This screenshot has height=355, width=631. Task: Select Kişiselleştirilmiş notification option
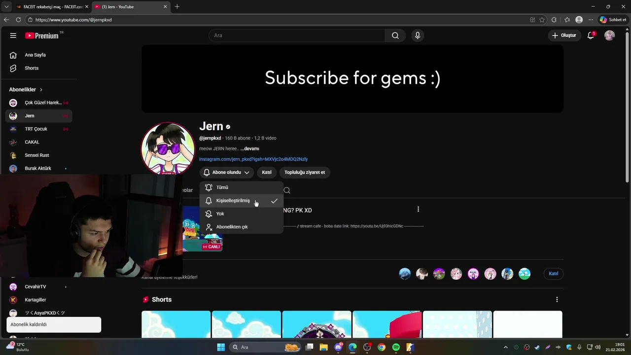pos(242,201)
